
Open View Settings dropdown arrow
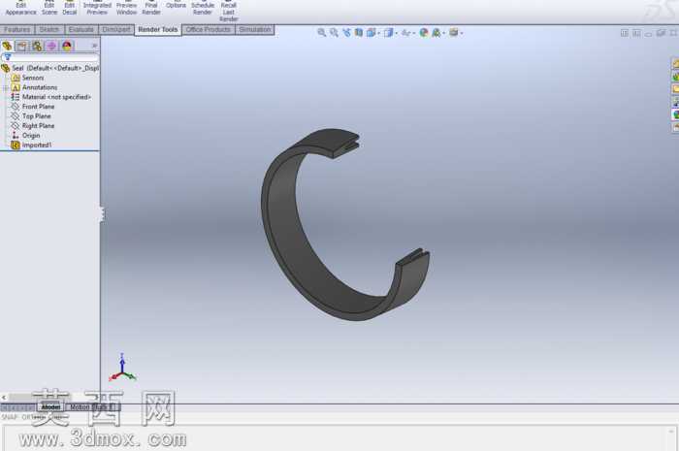tap(461, 33)
